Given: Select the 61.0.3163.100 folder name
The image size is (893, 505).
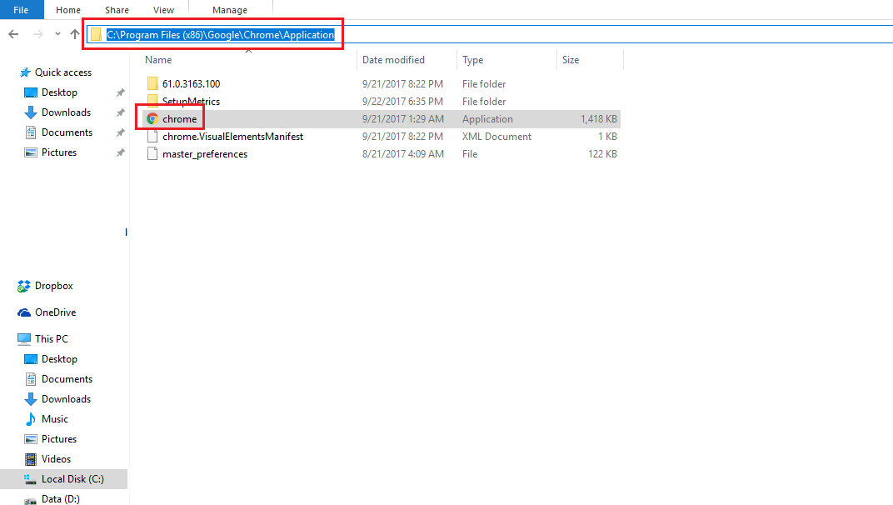Looking at the screenshot, I should pos(191,84).
